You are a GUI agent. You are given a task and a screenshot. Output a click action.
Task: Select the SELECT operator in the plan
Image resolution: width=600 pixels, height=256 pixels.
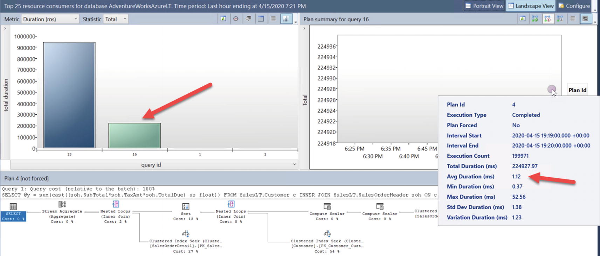point(13,212)
